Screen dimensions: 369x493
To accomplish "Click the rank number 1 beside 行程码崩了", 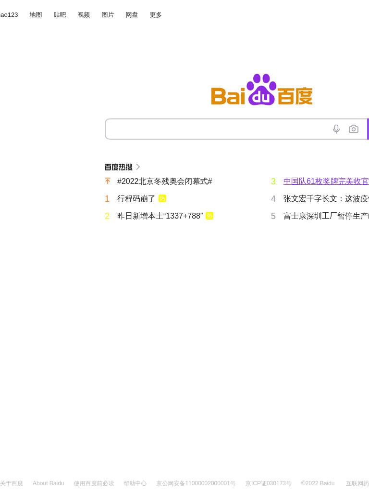I will [107, 199].
